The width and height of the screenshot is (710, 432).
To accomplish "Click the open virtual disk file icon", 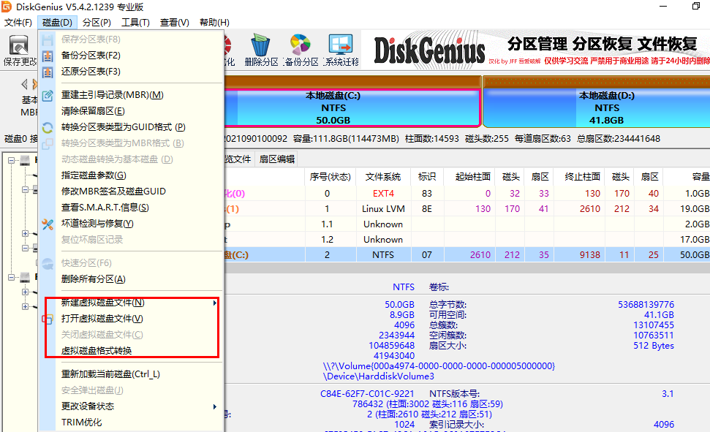I will pos(48,319).
